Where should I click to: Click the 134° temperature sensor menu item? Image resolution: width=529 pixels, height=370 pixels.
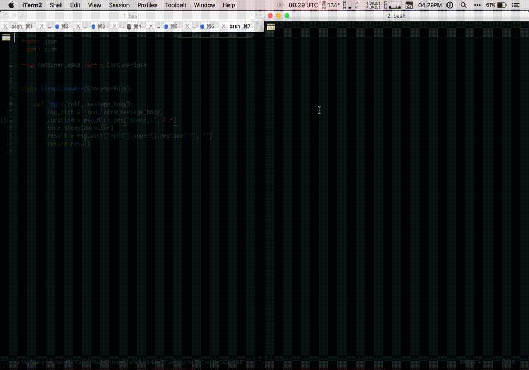point(331,5)
